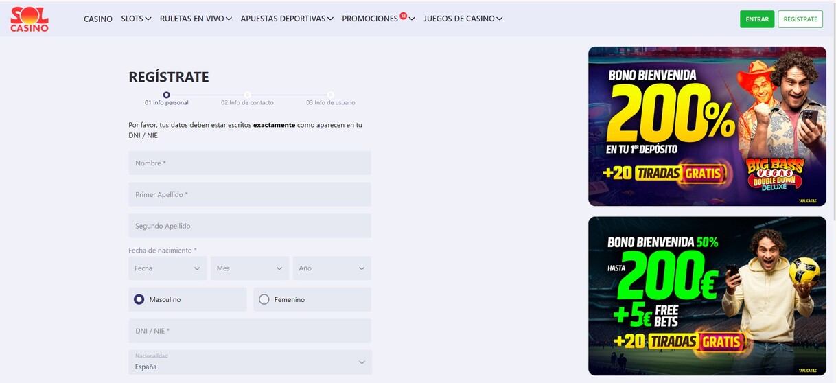Select step 01 Info personal
The width and height of the screenshot is (836, 383).
click(166, 99)
